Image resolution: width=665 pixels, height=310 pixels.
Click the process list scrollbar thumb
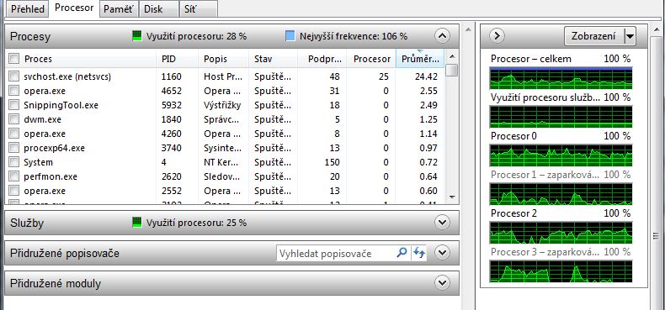pos(452,70)
